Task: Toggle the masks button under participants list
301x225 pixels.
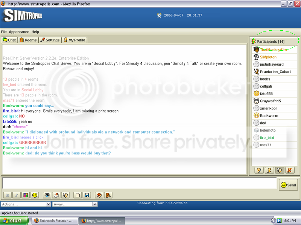Action: (280, 170)
